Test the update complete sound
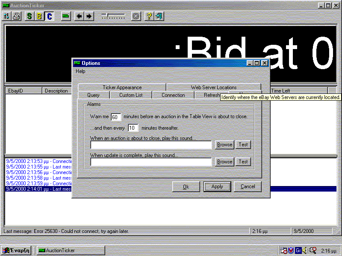This screenshot has height=256, width=342. [x=243, y=162]
